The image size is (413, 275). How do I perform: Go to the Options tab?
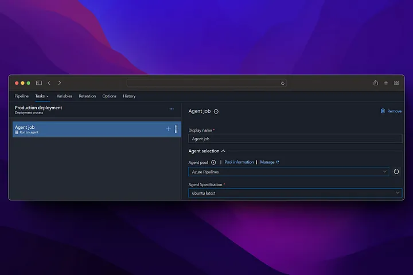pos(110,96)
